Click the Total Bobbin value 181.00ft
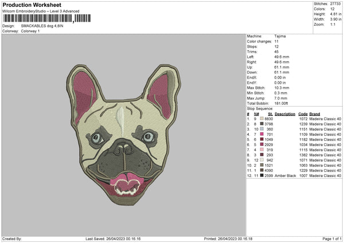 (x=282, y=103)
